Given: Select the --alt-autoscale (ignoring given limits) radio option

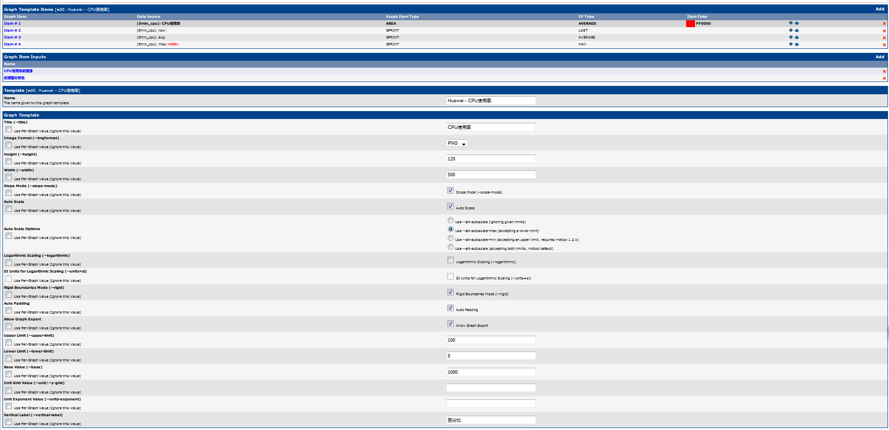Looking at the screenshot, I should point(451,221).
